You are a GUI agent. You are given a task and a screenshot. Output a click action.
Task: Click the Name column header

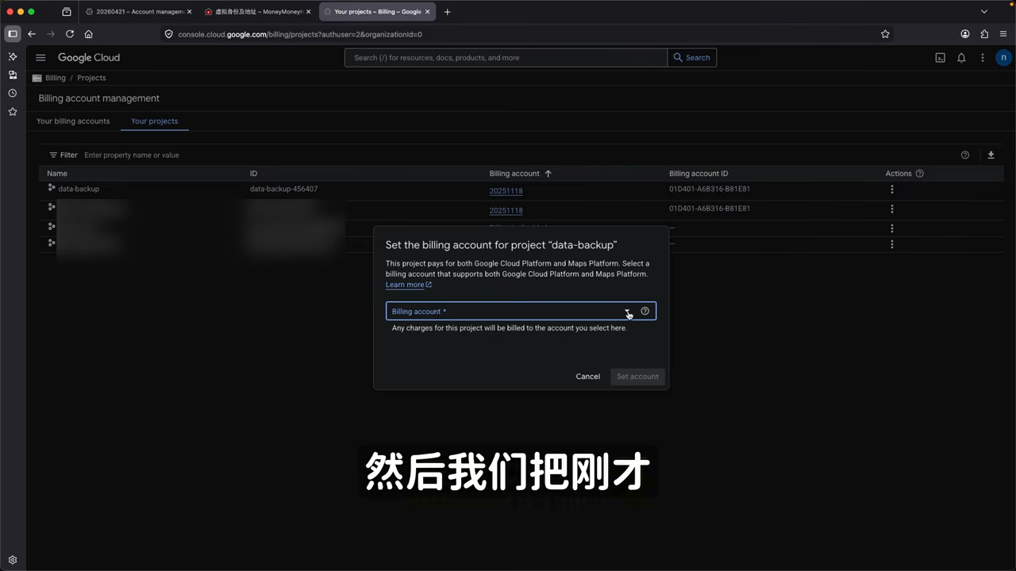(x=57, y=174)
